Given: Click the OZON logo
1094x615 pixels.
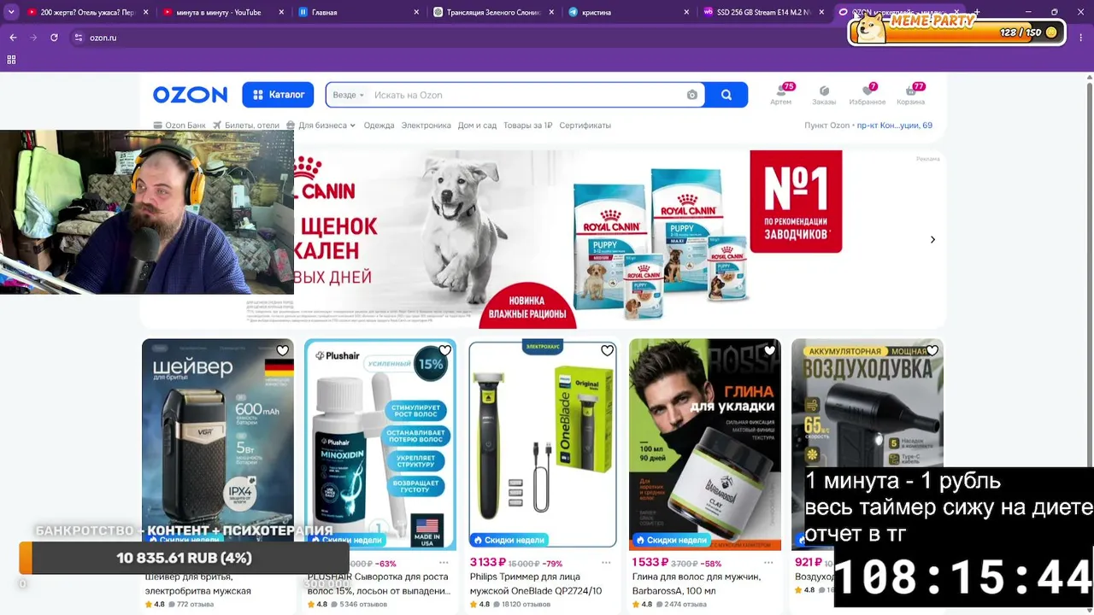Looking at the screenshot, I should [190, 95].
